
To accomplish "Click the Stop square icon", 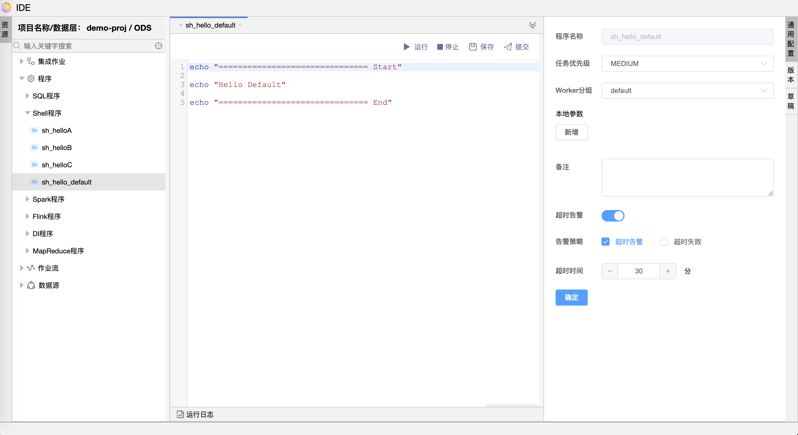I will tap(440, 47).
